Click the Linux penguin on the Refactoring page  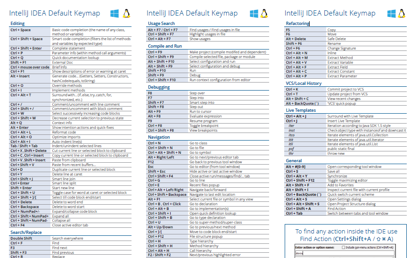402,13
